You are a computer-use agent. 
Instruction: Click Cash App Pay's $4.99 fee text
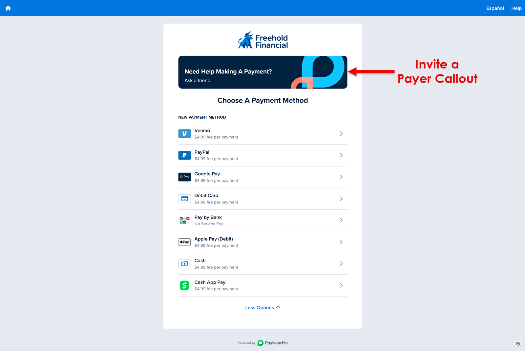coord(216,289)
